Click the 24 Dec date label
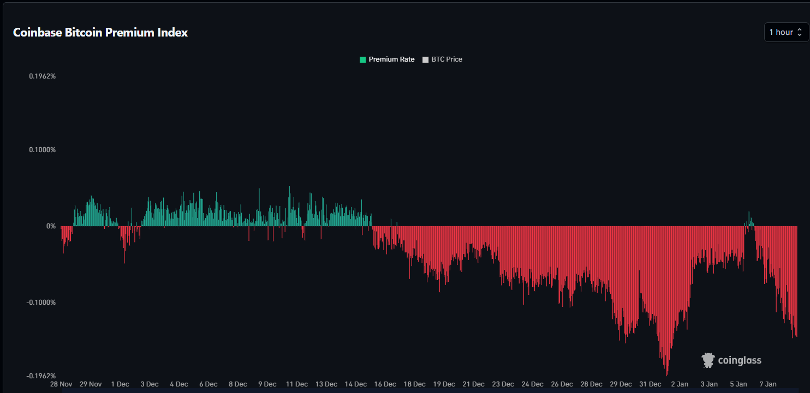 click(533, 384)
